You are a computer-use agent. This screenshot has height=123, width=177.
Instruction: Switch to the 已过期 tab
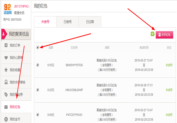point(90,22)
